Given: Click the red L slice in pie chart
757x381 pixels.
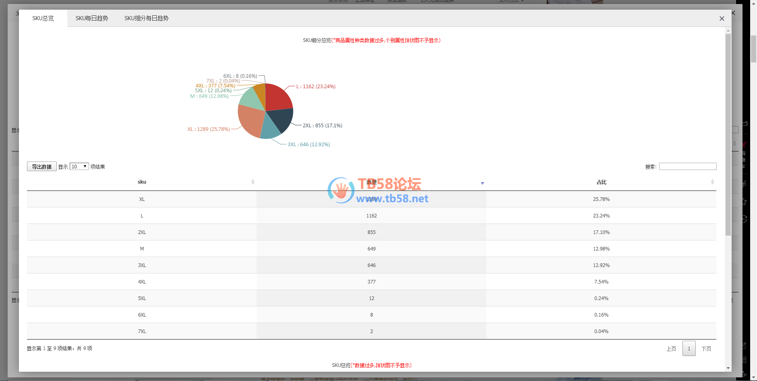Looking at the screenshot, I should pyautogui.click(x=278, y=97).
